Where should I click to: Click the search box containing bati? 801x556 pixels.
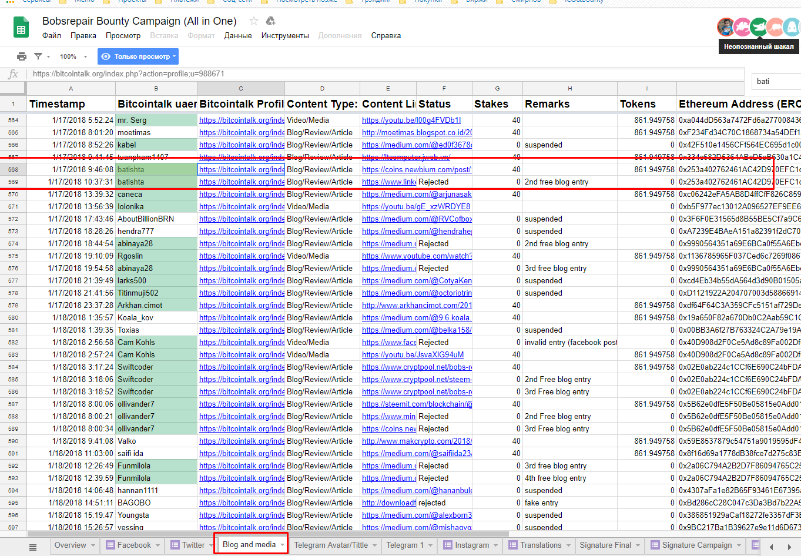click(x=776, y=82)
